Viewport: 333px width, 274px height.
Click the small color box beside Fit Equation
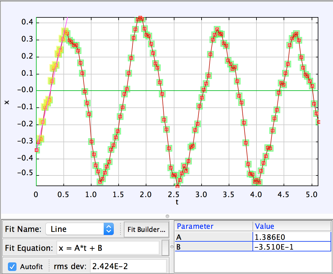click(x=165, y=248)
